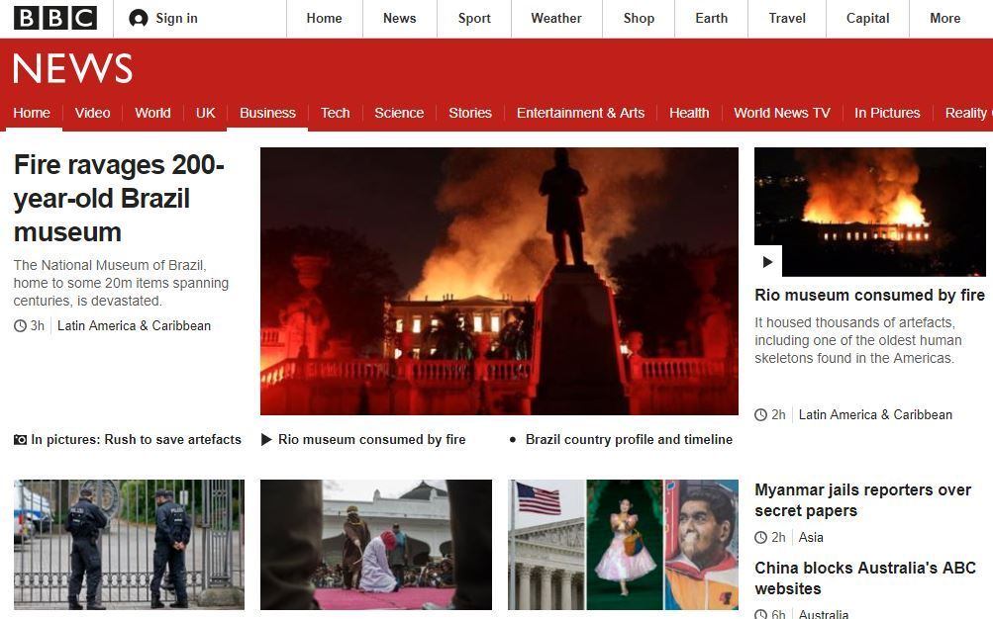Screen dimensions: 993x619
Task: Click the Sign in profile icon
Action: tap(139, 19)
